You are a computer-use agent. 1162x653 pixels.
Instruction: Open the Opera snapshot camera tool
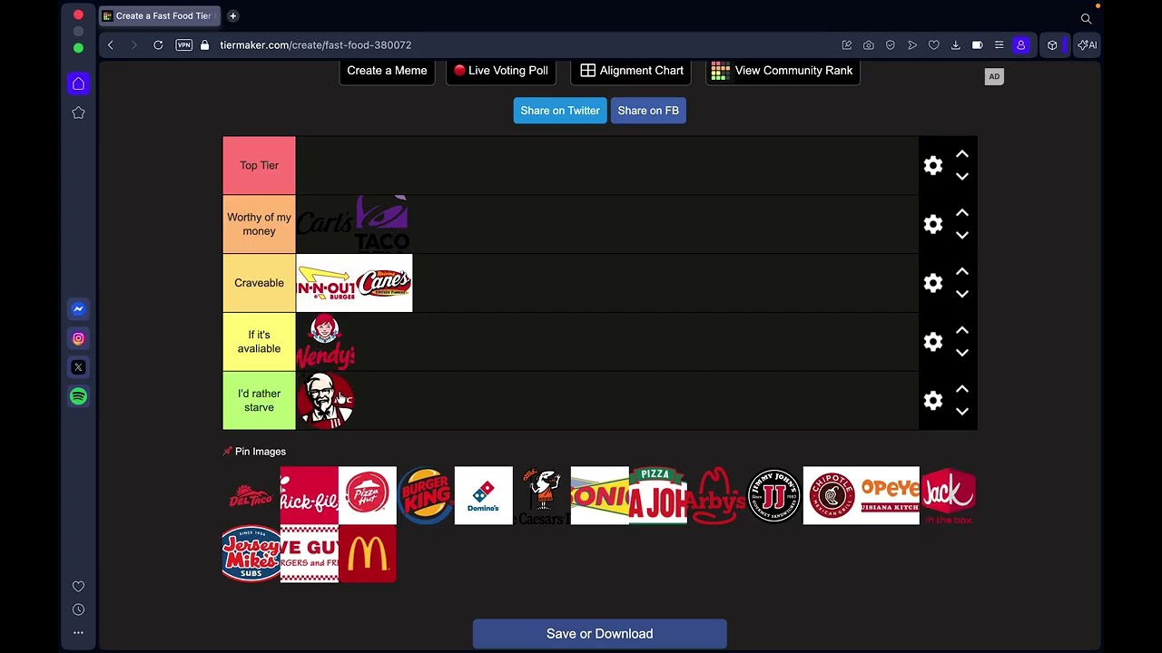869,45
